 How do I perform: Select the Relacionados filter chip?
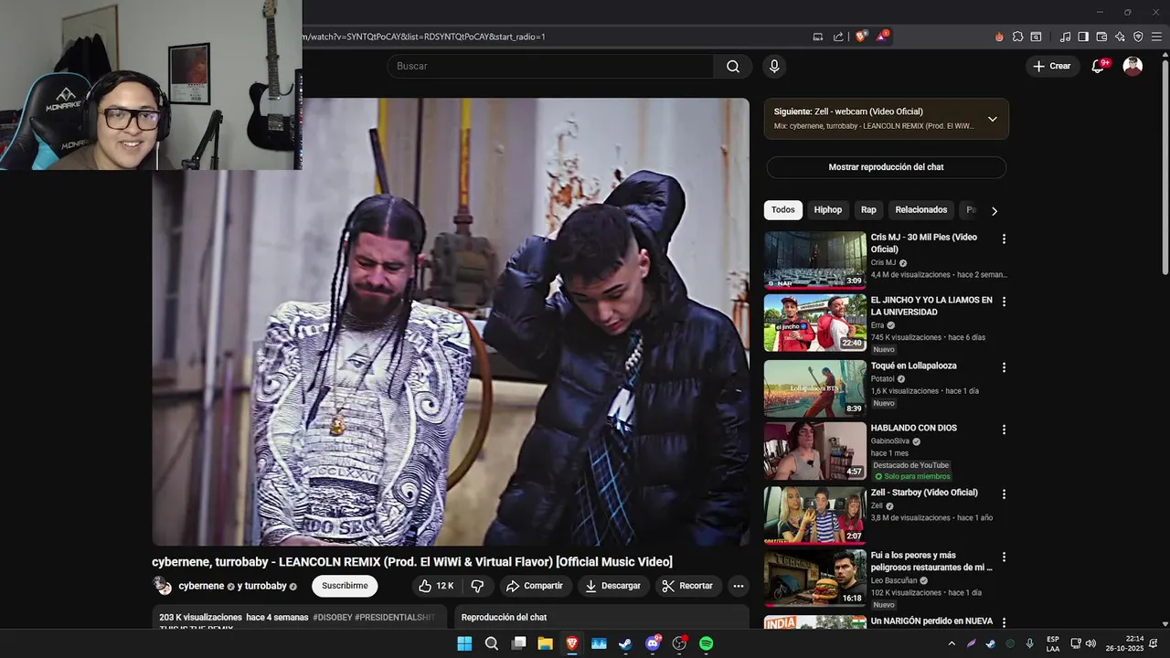pyautogui.click(x=921, y=209)
